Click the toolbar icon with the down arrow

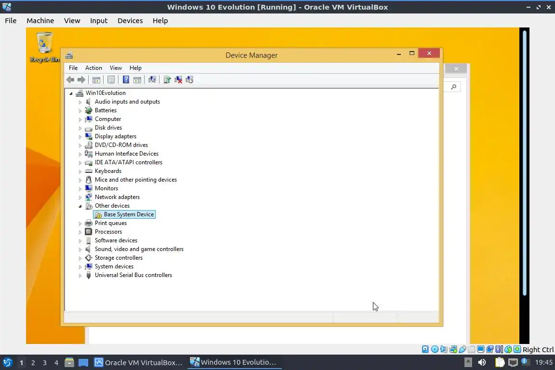[189, 79]
